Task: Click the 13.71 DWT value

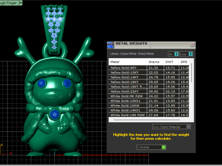Action: pyautogui.click(x=170, y=68)
